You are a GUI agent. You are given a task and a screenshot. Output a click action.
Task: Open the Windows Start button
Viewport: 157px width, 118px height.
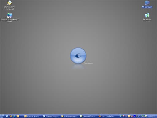click(2, 116)
